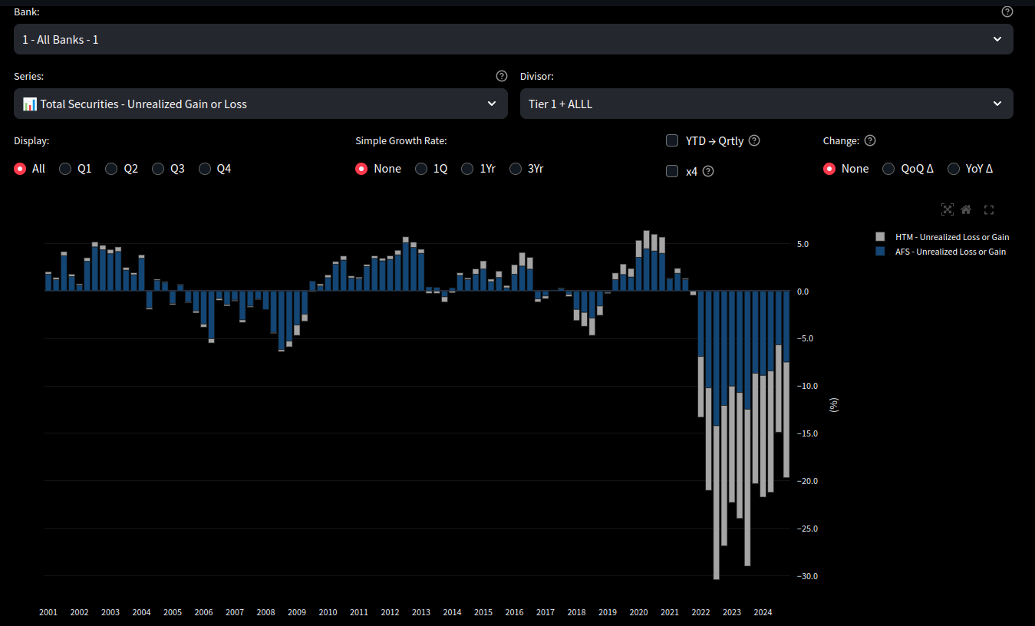
Task: Click the HTM - Unrealized Loss or Gain legend label
Action: pyautogui.click(x=952, y=237)
